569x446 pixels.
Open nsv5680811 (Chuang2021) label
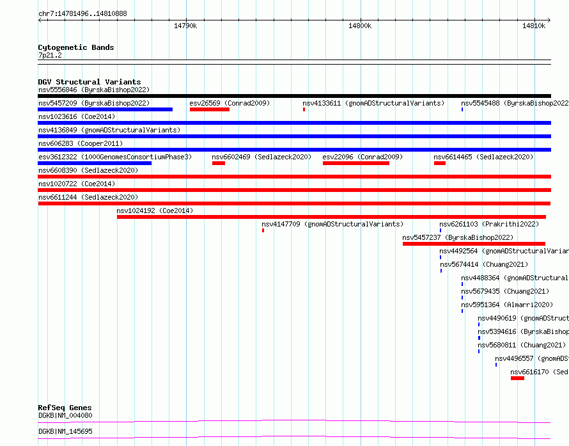tap(522, 345)
